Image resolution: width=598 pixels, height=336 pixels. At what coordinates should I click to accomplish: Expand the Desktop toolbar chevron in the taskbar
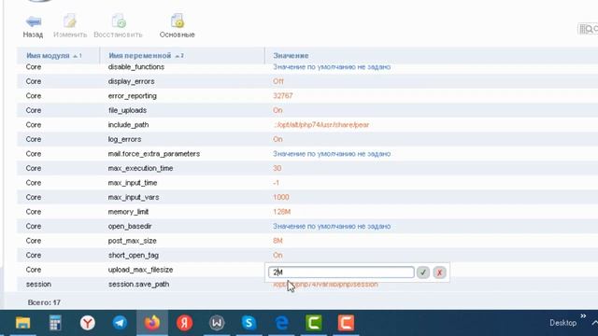coord(583,316)
